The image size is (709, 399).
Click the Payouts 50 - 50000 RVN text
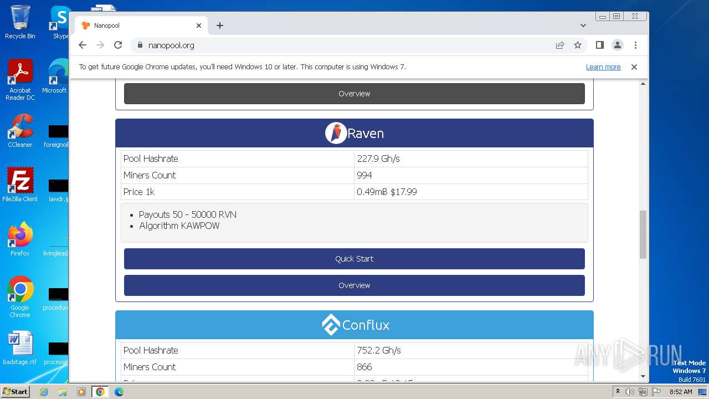coord(188,214)
